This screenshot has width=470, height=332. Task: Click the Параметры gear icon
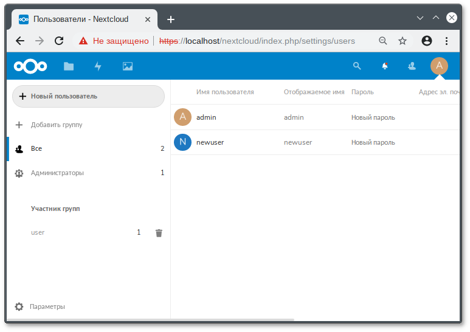point(19,306)
